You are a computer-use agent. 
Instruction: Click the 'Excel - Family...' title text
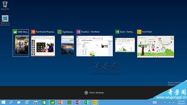pos(127,32)
